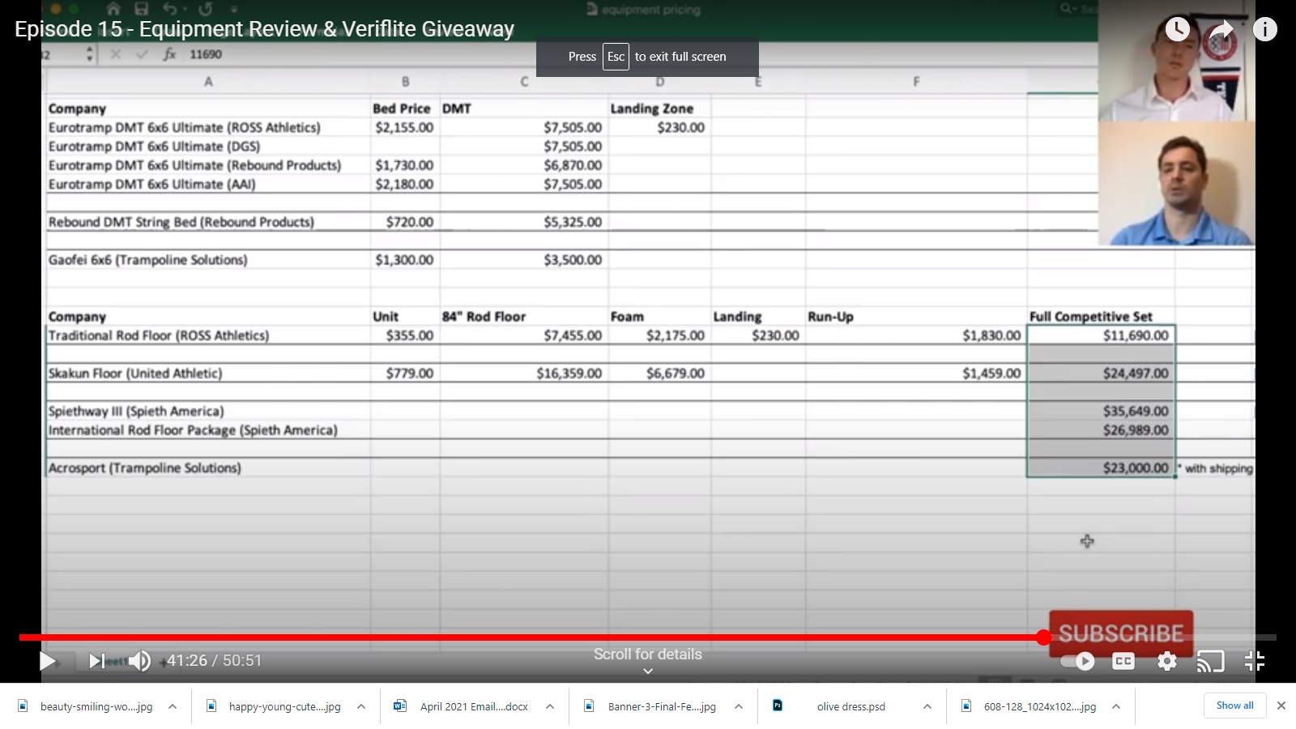Click the $16,359.00 rod floor cell

[524, 373]
